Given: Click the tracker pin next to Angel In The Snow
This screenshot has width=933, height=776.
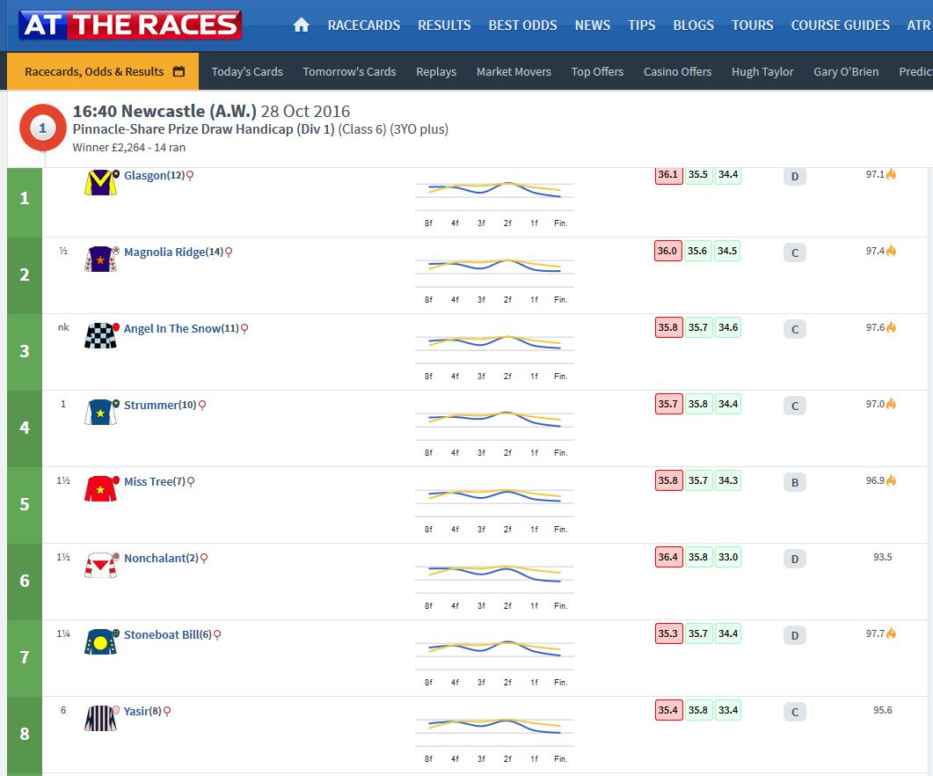Looking at the screenshot, I should pyautogui.click(x=244, y=329).
